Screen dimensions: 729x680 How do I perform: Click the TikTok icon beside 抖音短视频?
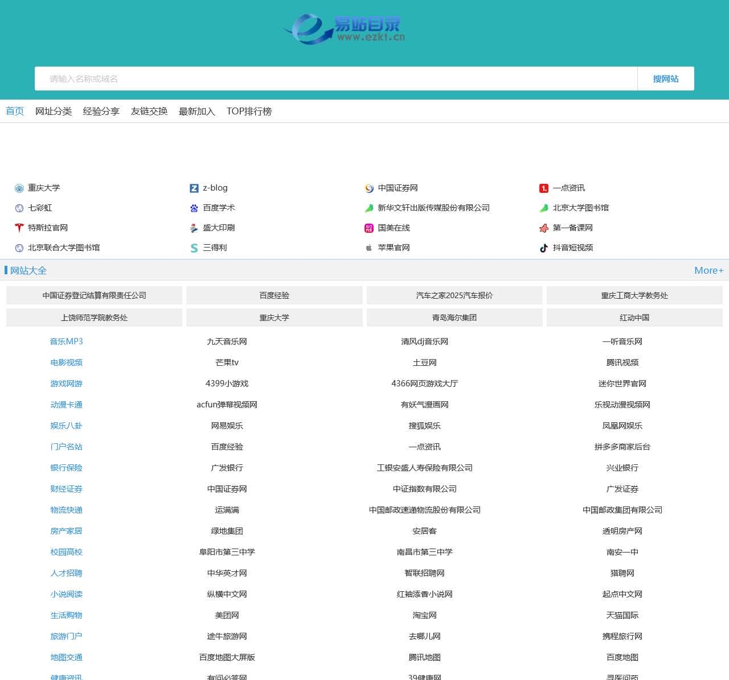tap(544, 248)
